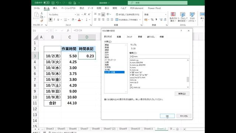Viewport: 236px width, 133px height.
Task: Click the Format Painter brush icon
Action: (x=42, y=21)
